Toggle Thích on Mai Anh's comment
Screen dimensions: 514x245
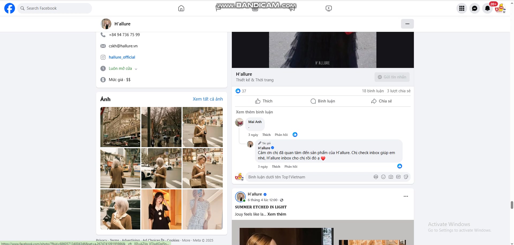(266, 135)
